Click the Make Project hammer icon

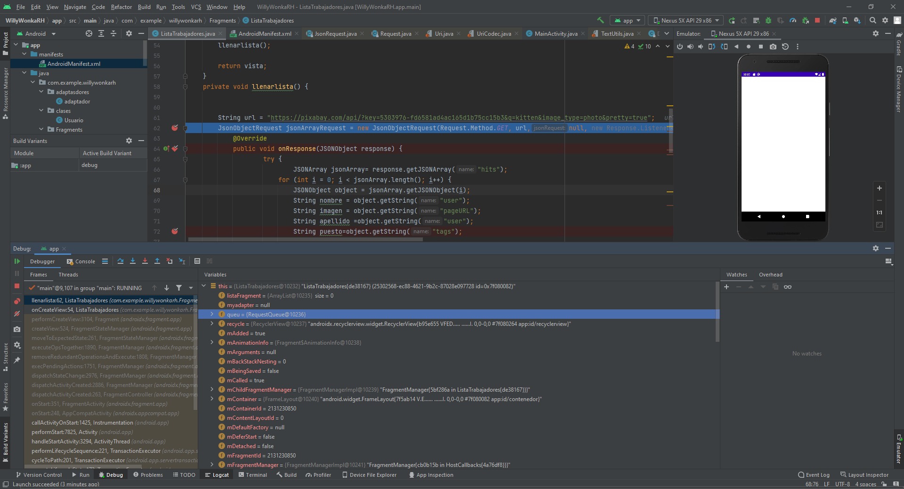tap(600, 20)
